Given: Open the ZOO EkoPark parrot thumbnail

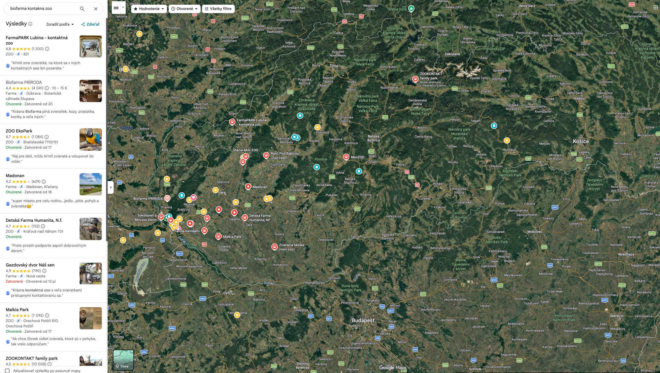Looking at the screenshot, I should coord(90,140).
